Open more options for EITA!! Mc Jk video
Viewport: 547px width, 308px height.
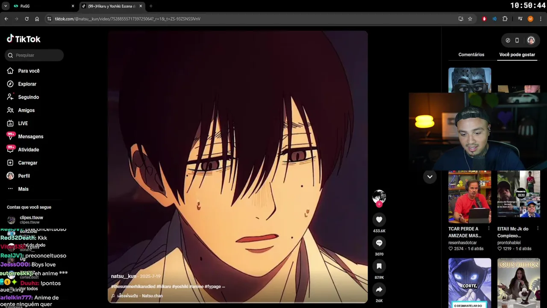tap(538, 228)
